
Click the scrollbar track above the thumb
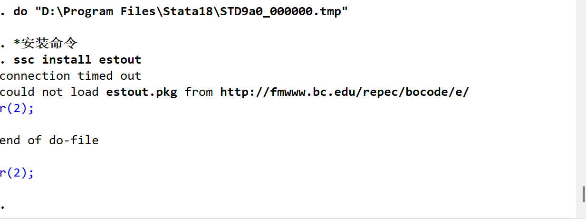(583, 95)
